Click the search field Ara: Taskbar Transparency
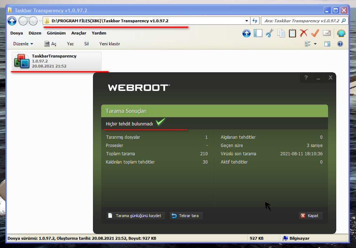This screenshot has width=356, height=248. 302,21
